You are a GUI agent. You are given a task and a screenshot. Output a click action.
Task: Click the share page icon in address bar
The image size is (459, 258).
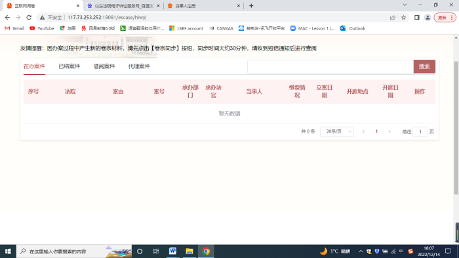[x=393, y=18]
